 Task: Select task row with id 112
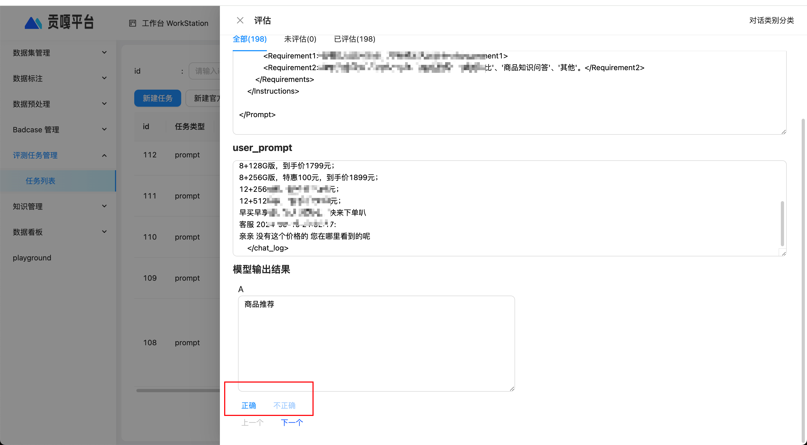click(x=177, y=155)
